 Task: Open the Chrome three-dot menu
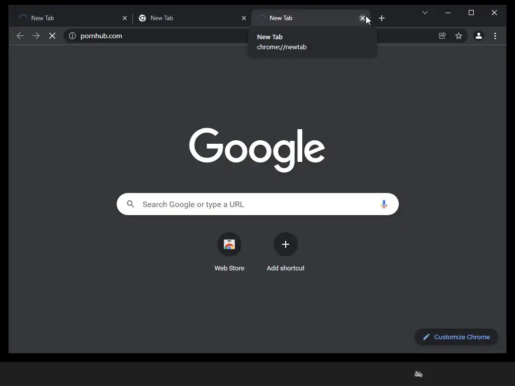click(x=495, y=36)
